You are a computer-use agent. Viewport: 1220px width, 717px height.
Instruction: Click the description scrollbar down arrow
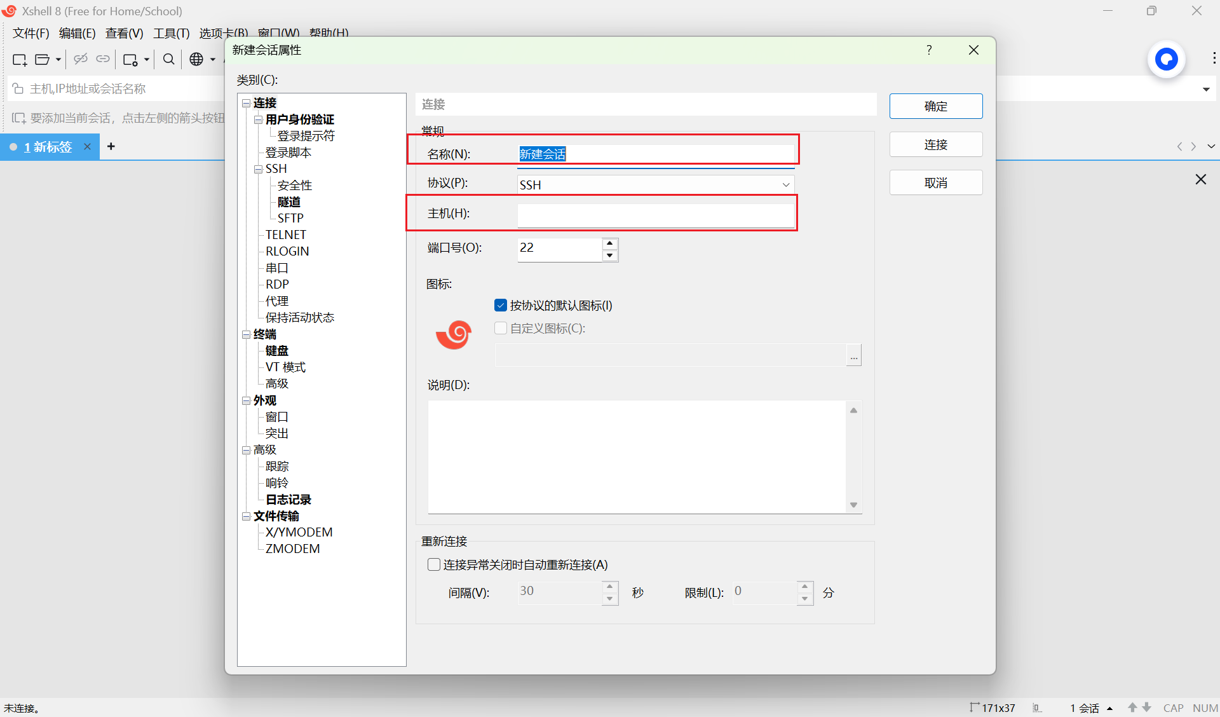point(854,505)
